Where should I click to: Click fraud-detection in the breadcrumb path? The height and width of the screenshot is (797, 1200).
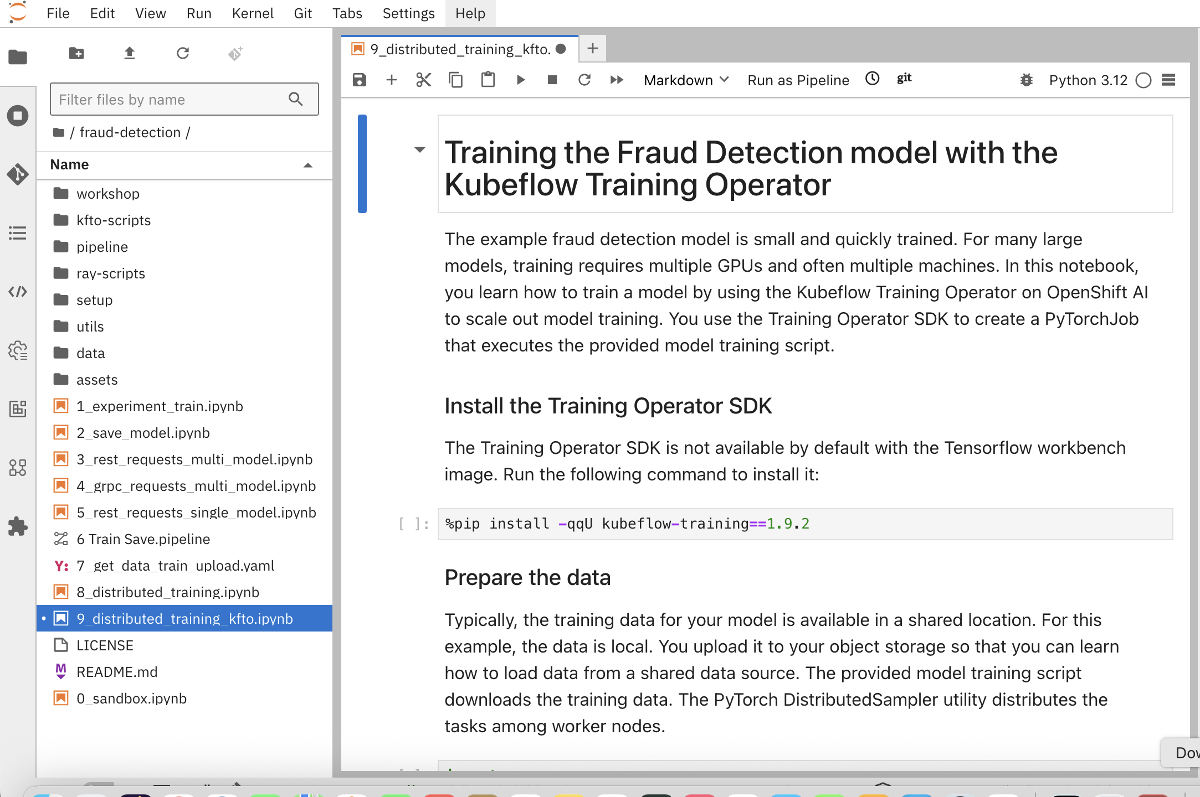pos(130,132)
